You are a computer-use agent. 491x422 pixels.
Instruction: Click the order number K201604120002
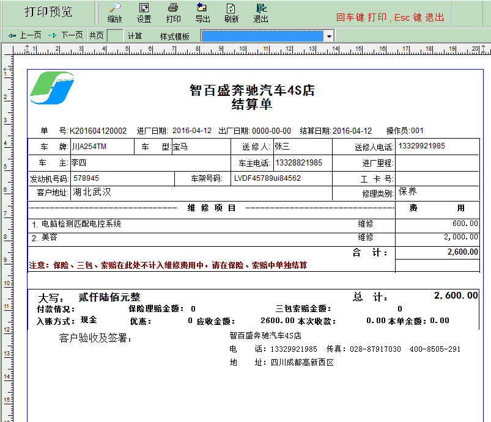pos(98,131)
